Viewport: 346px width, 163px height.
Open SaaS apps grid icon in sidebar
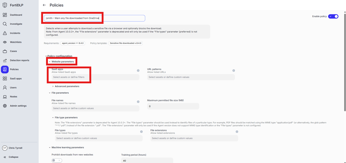[5, 79]
